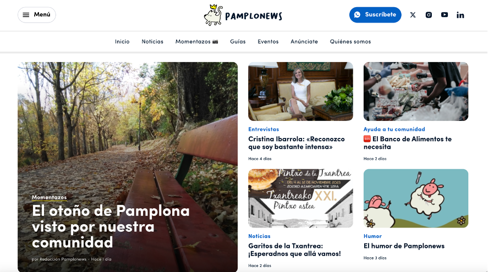The image size is (488, 272).
Task: Select Guías in the navigation bar
Action: click(238, 41)
